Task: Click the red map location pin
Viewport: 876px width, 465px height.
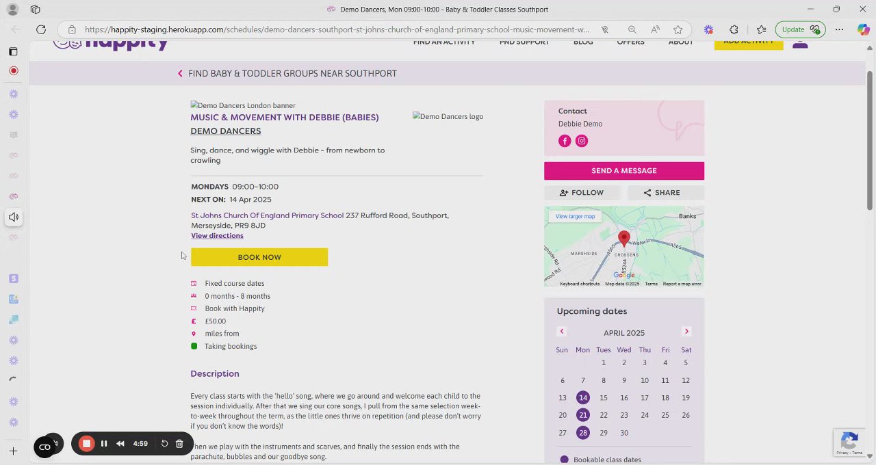Action: click(623, 239)
